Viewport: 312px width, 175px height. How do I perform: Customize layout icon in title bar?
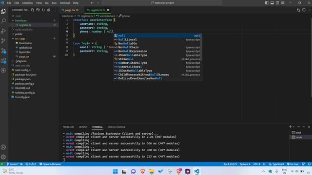pyautogui.click(x=283, y=3)
